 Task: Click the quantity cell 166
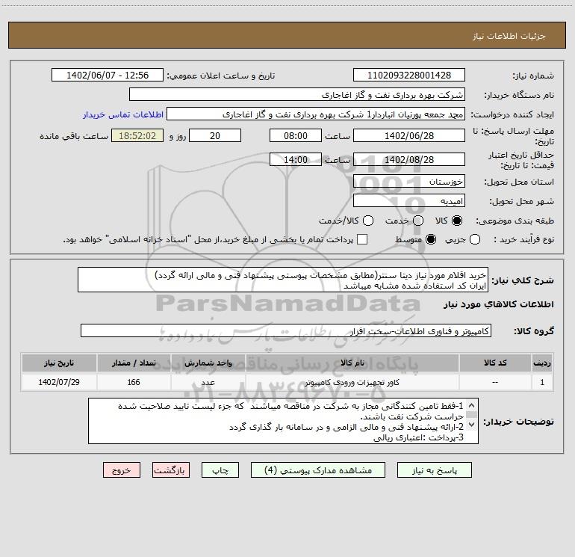click(x=134, y=382)
